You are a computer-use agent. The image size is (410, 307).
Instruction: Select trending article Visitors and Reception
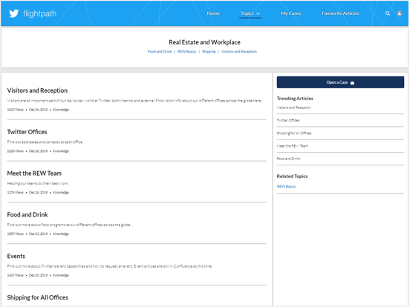(x=293, y=108)
